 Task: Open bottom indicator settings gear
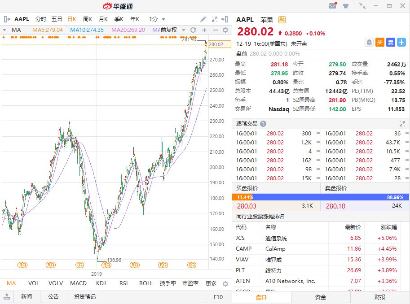click(225, 284)
